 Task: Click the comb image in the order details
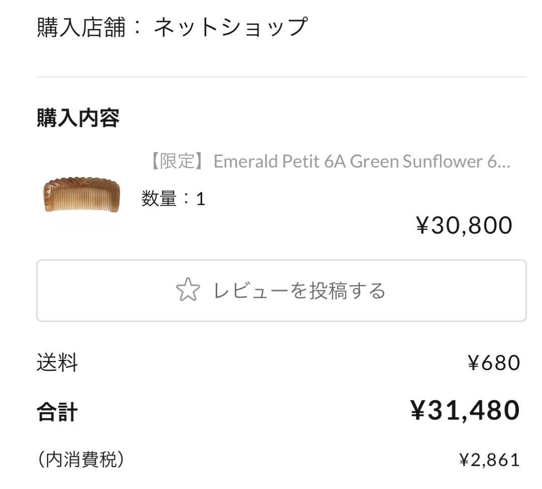81,197
